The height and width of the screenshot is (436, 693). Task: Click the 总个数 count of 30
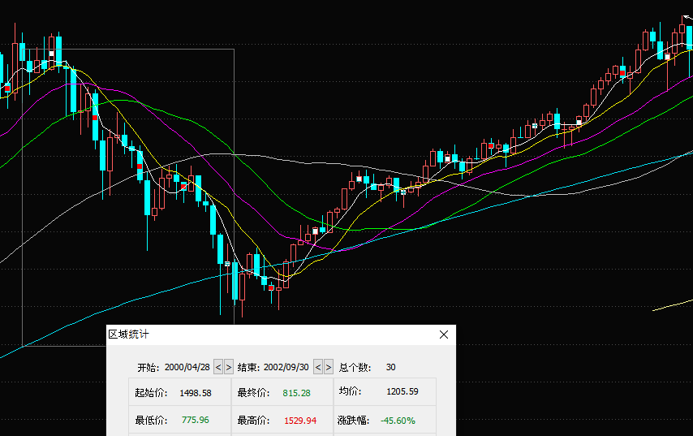click(390, 367)
